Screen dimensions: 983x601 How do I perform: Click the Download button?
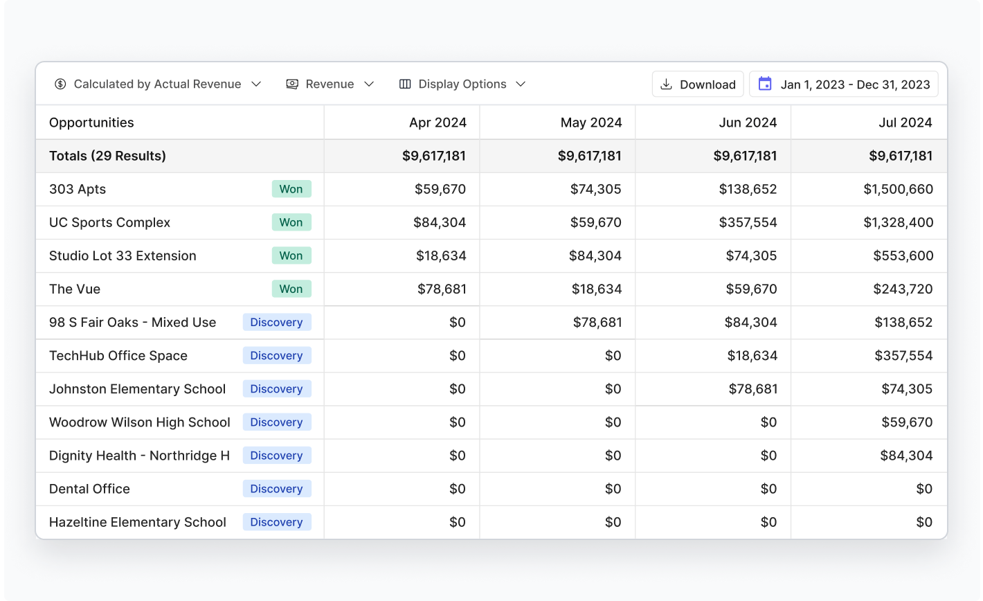point(697,84)
